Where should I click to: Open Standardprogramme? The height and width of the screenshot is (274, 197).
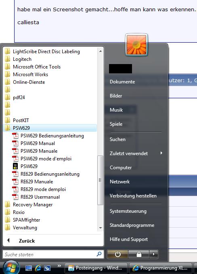[132, 225]
